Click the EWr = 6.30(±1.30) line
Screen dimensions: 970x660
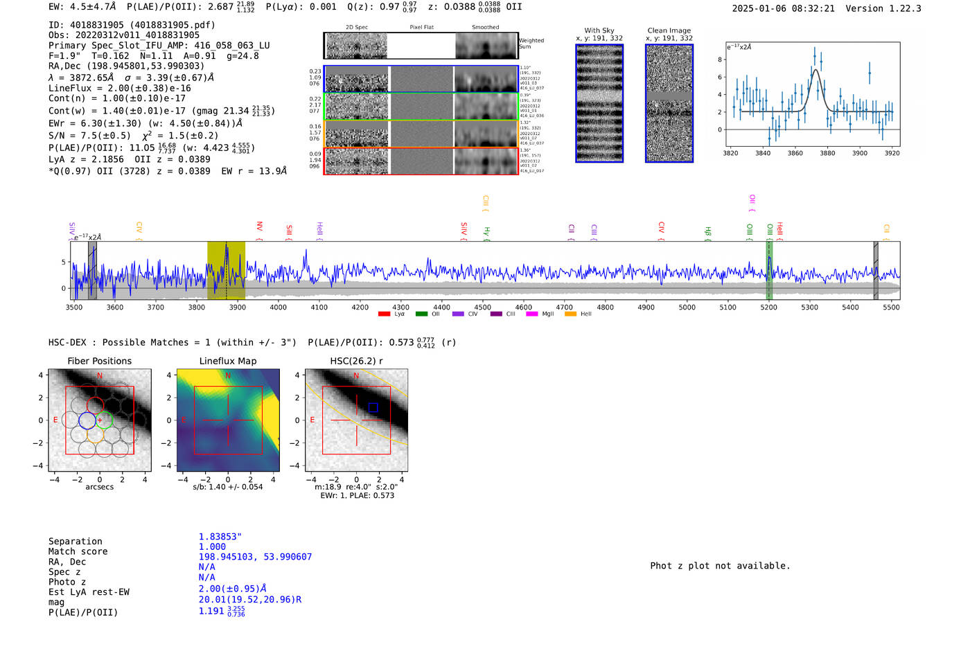pos(145,124)
